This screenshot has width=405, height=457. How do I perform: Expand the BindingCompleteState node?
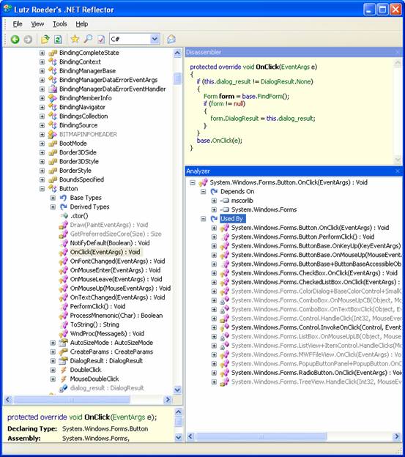click(42, 53)
